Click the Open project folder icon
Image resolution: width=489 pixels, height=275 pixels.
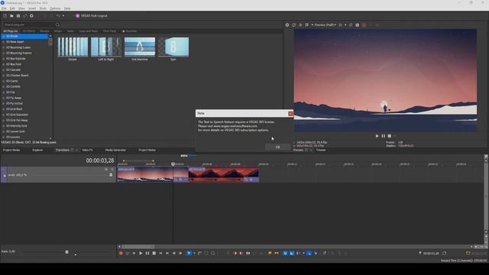[x=11, y=15]
